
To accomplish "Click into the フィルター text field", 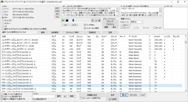I will (x=44, y=96).
